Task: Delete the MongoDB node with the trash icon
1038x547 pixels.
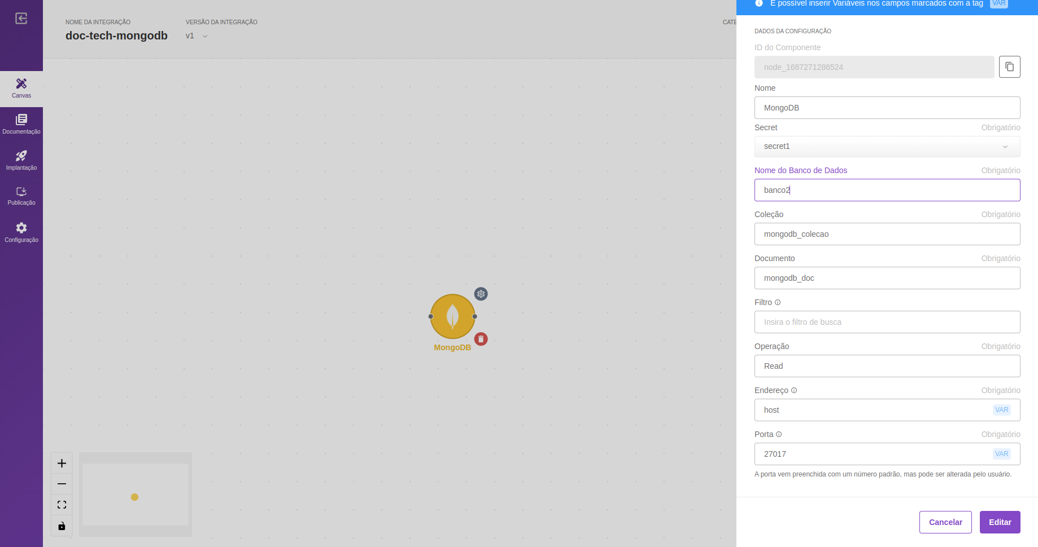Action: pos(481,339)
